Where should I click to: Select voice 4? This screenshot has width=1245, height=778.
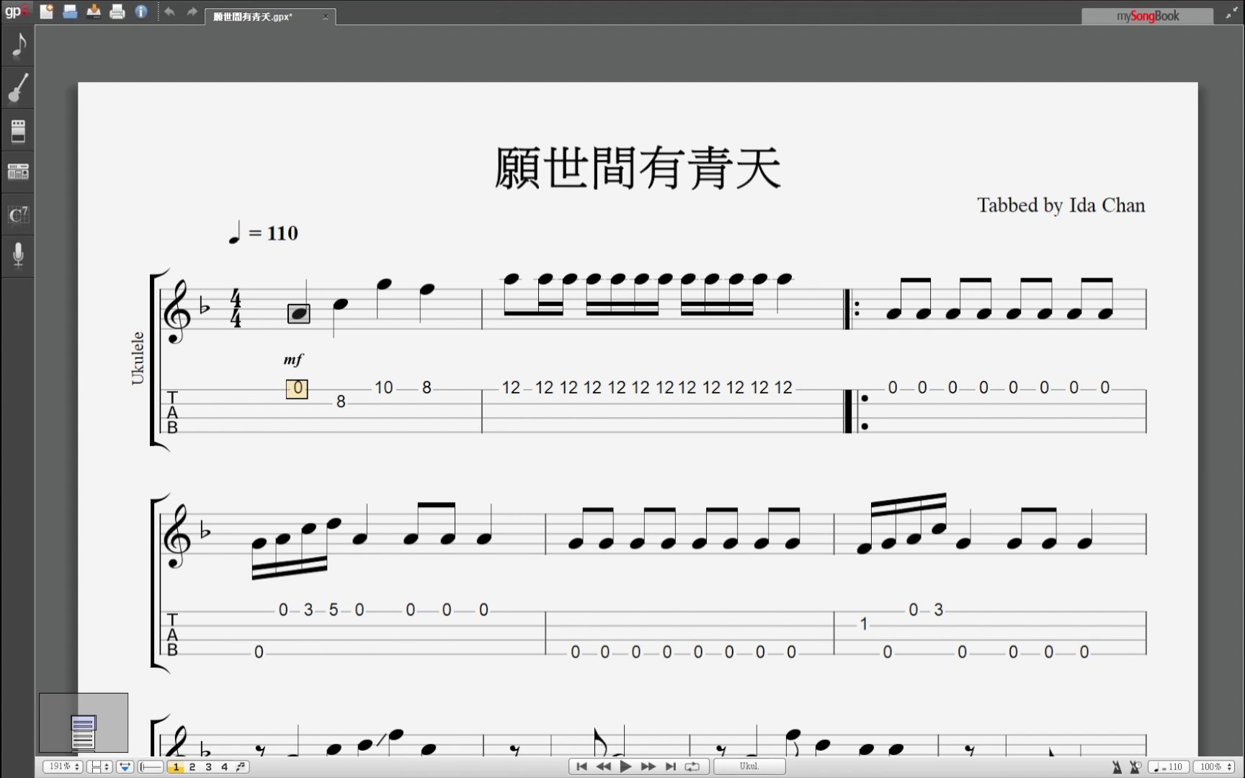pyautogui.click(x=224, y=767)
